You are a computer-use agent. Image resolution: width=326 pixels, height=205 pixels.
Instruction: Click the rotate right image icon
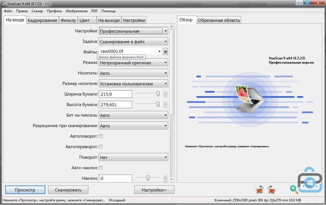coord(271,190)
